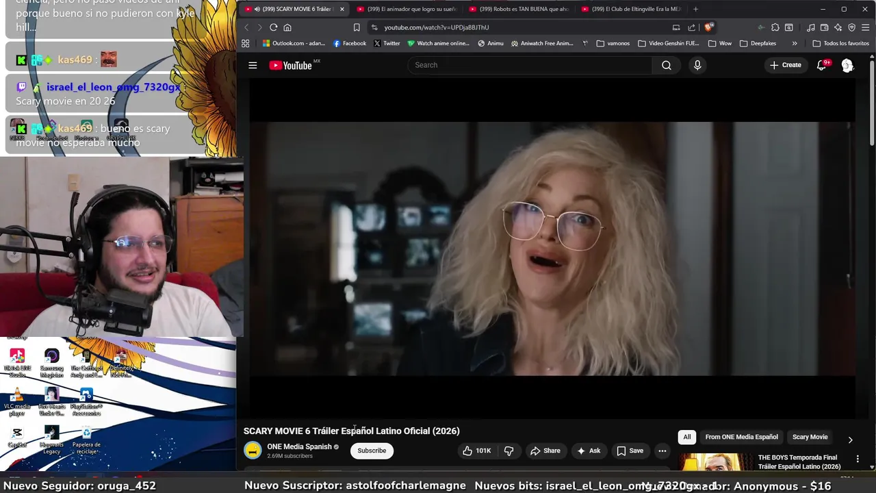Click the Ask button under video
Image resolution: width=876 pixels, height=493 pixels.
tap(589, 451)
